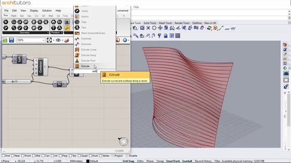The height and width of the screenshot is (163, 291).
Task: Click the Rhino lightbulb spotlight icon
Action: pos(160,35)
